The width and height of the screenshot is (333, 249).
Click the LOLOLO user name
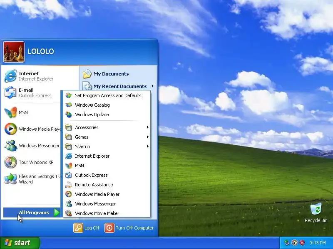point(41,51)
